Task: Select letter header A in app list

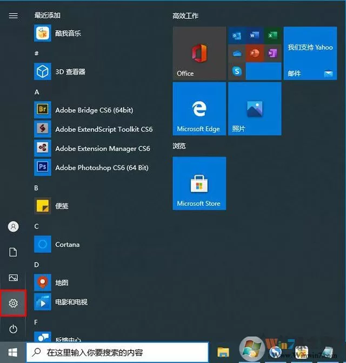Action: [x=37, y=92]
